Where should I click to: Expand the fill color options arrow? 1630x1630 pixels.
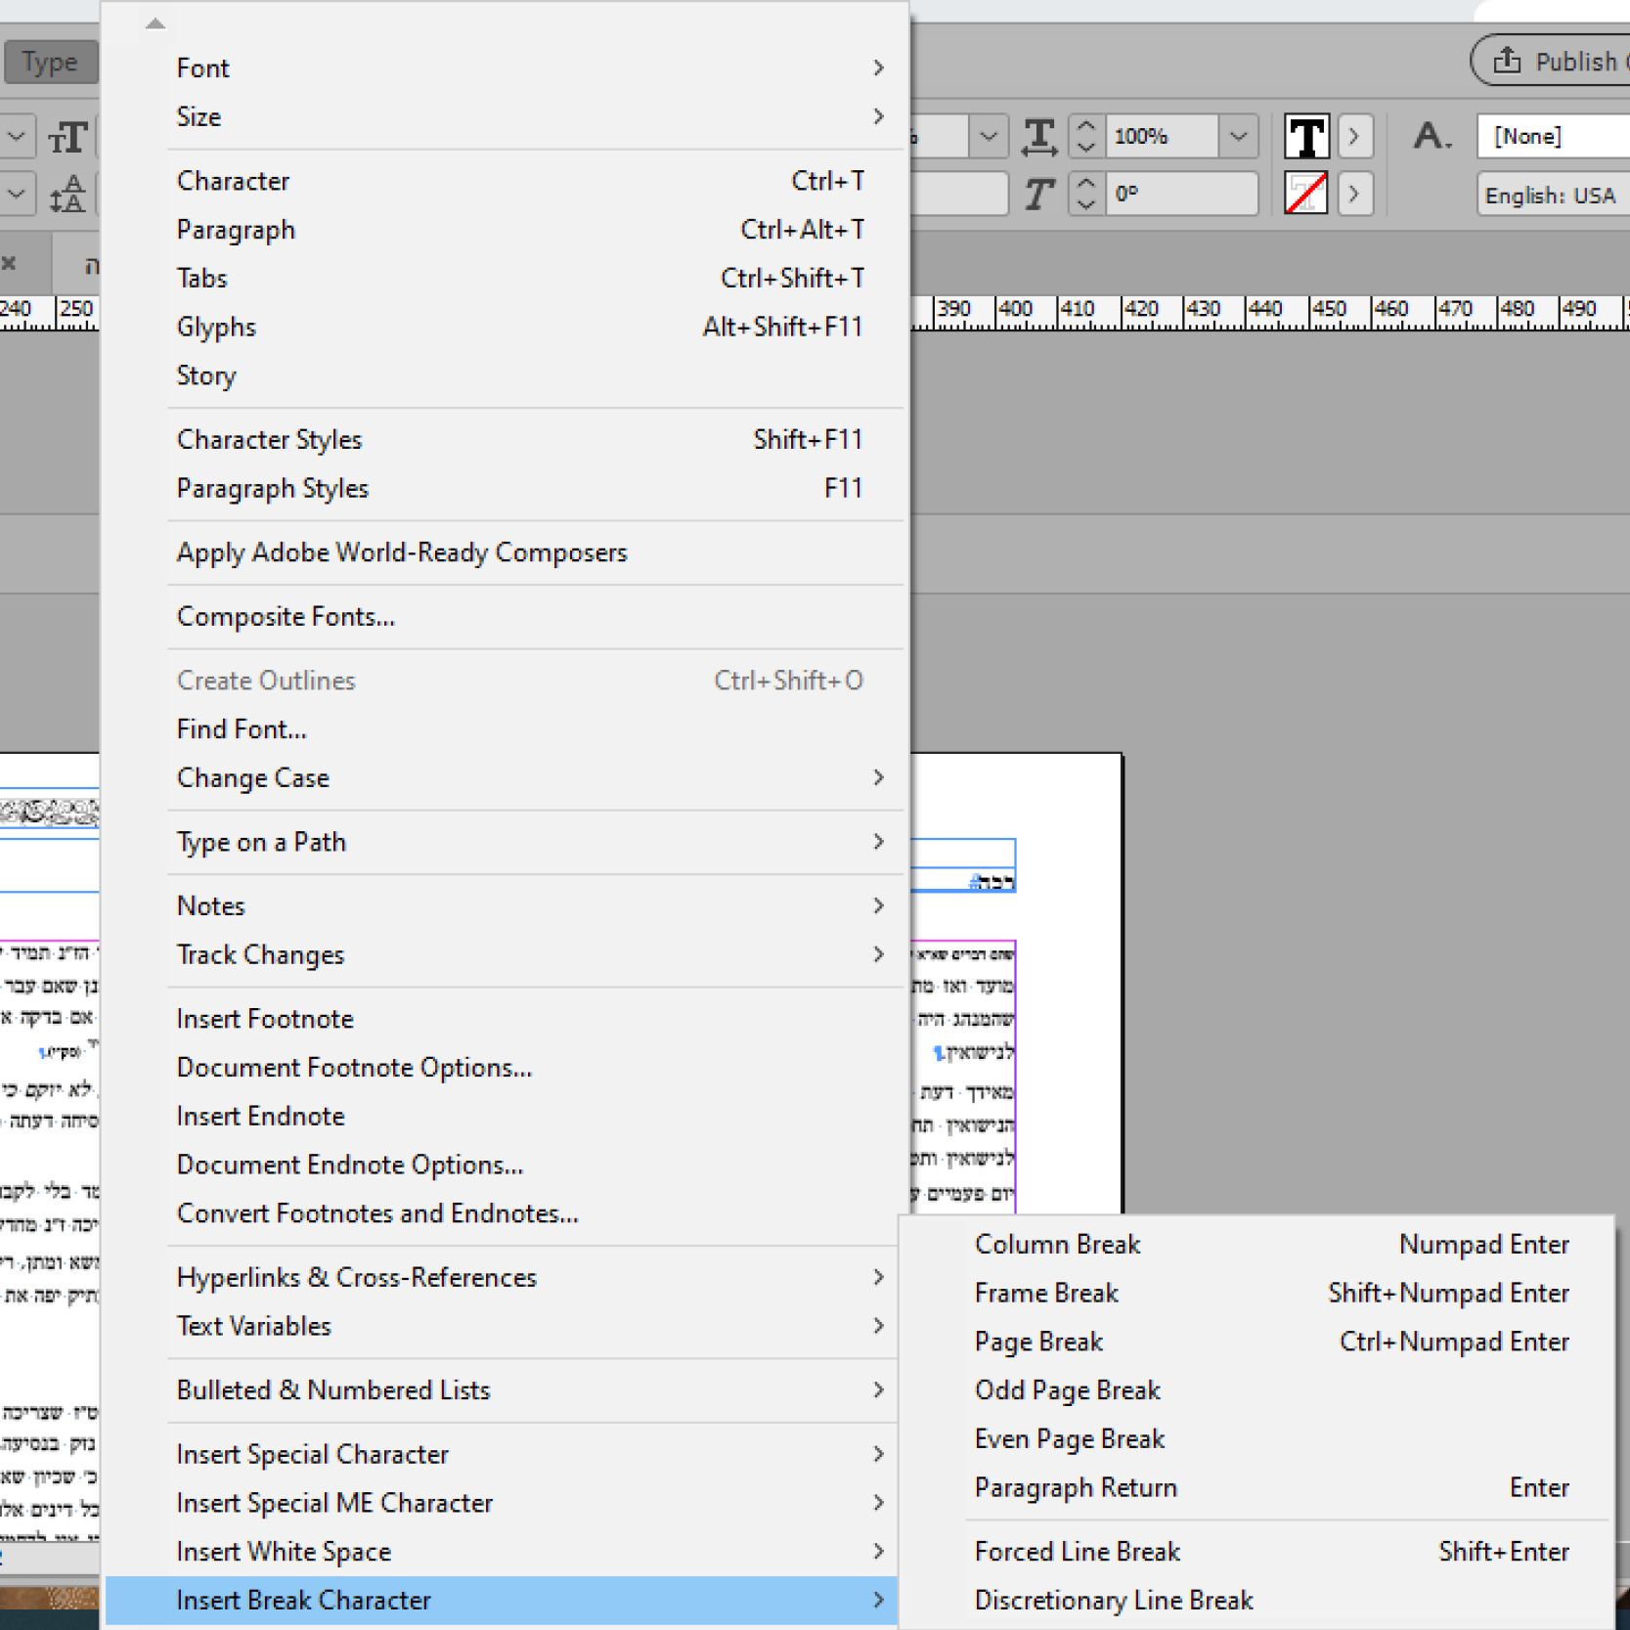pos(1354,136)
